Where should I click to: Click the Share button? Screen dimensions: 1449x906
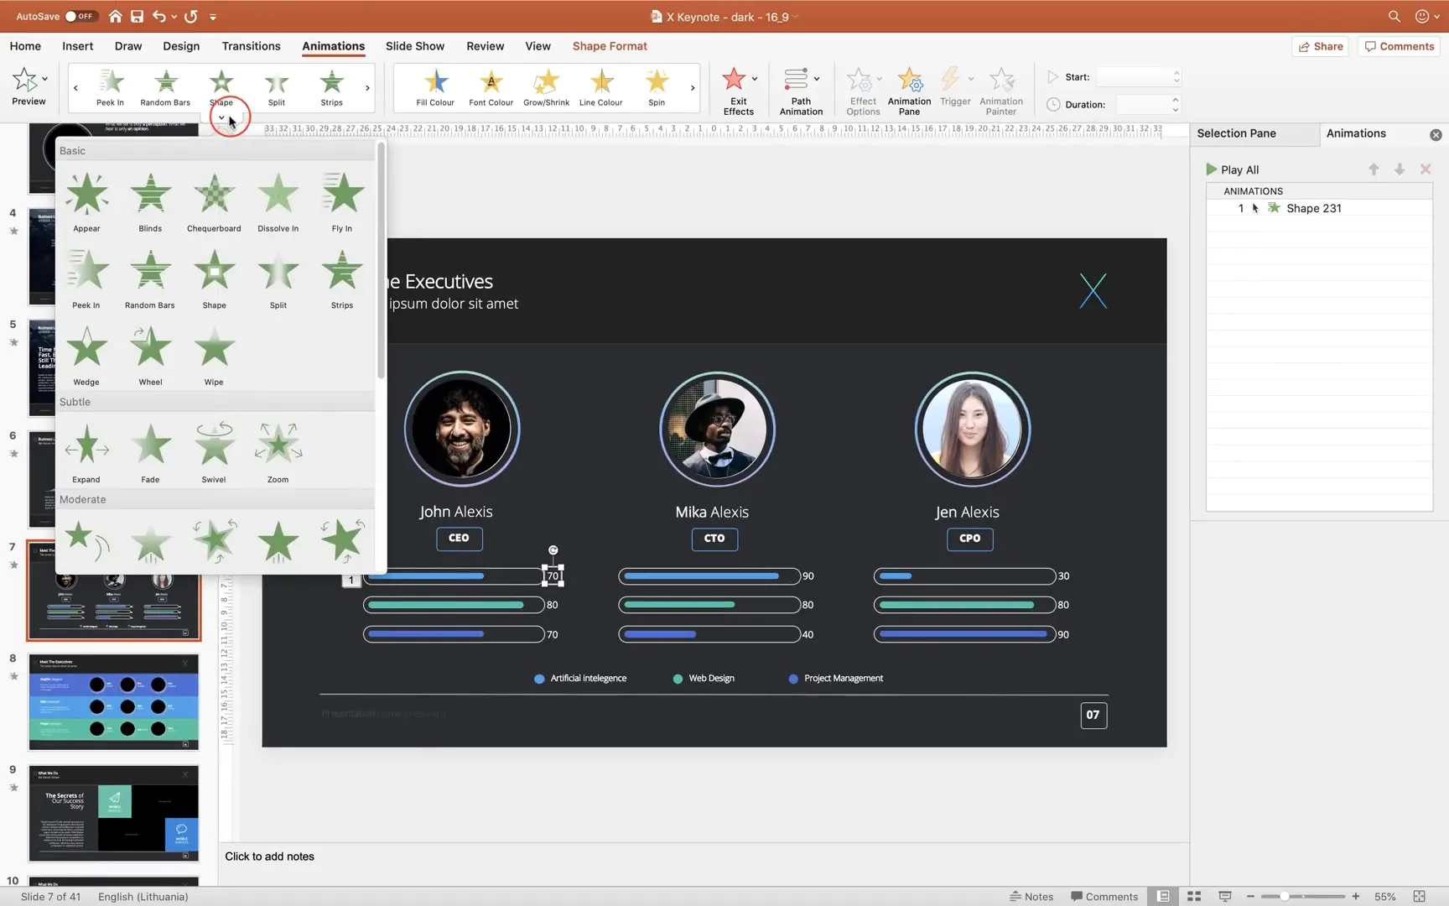tap(1321, 46)
